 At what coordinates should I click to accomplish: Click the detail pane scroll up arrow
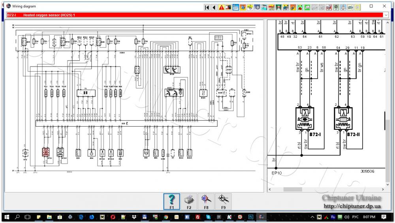(388, 23)
